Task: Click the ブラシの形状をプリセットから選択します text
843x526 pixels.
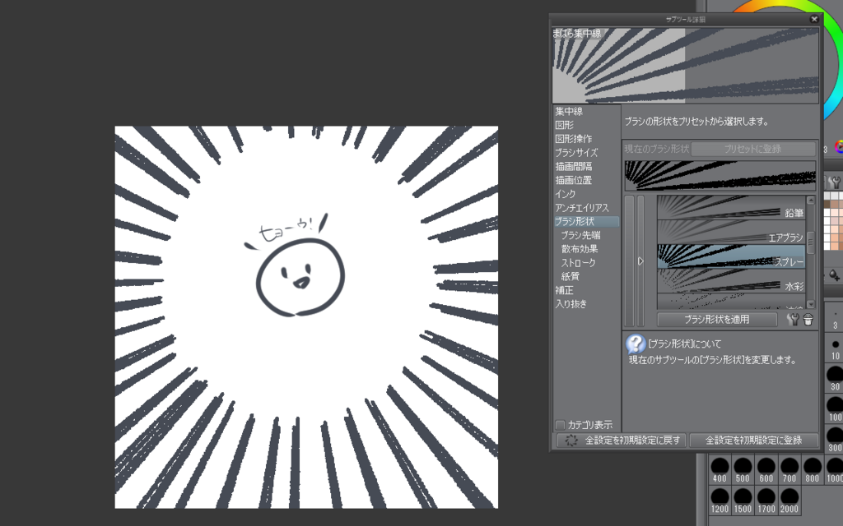Action: (x=696, y=122)
